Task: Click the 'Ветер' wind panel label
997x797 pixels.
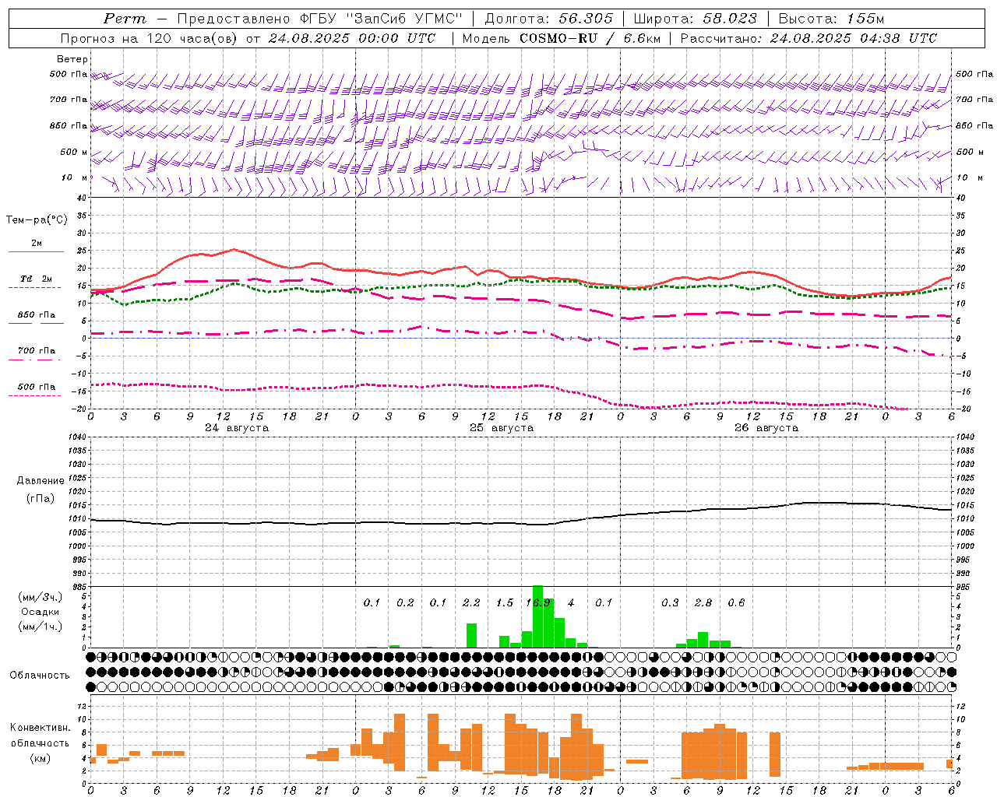Action: click(x=72, y=59)
